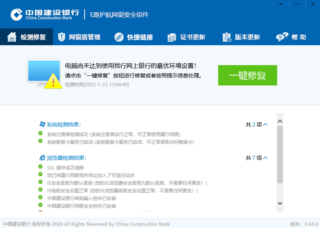Click green check next to 系统注册表检测成功

[41, 133]
